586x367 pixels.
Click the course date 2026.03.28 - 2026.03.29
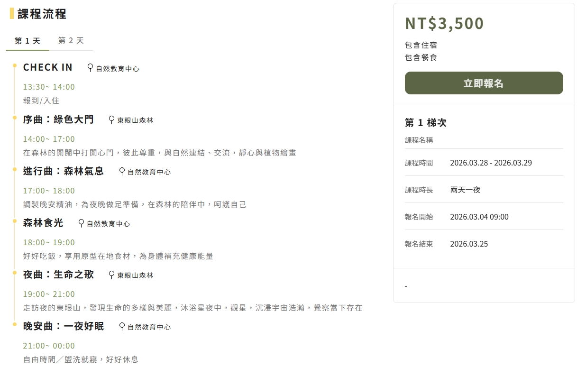pyautogui.click(x=491, y=163)
